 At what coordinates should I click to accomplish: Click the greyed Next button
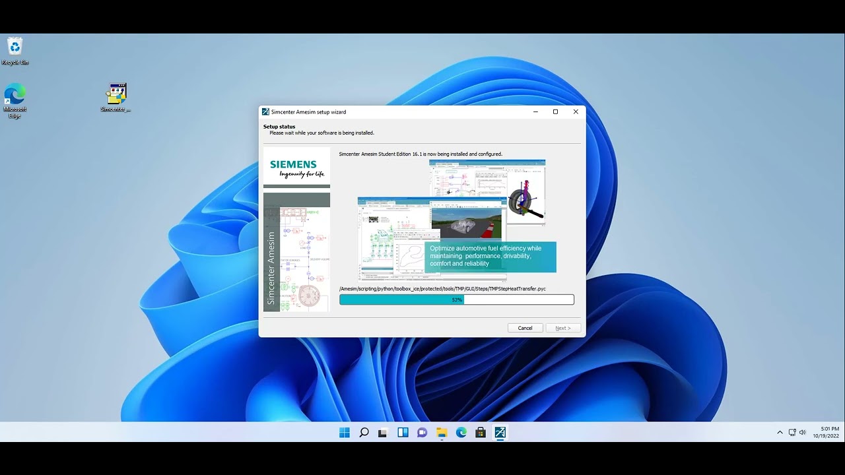563,328
